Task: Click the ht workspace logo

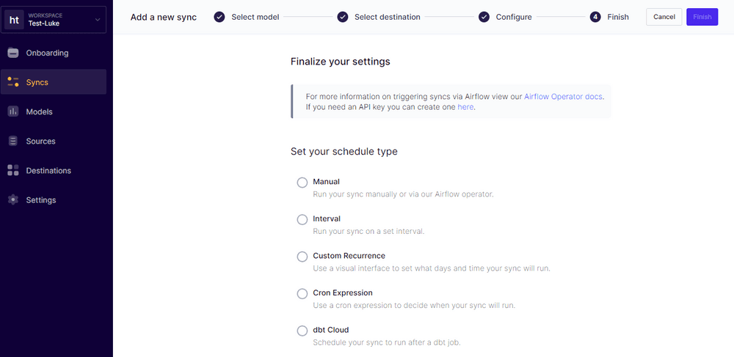Action: click(15, 20)
